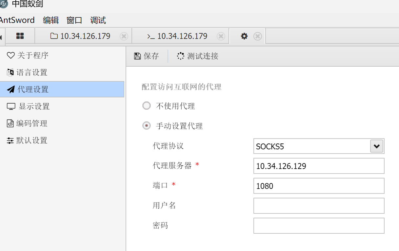Open the 代理协议 SOCKS5 dropdown
The height and width of the screenshot is (251, 399).
point(319,146)
